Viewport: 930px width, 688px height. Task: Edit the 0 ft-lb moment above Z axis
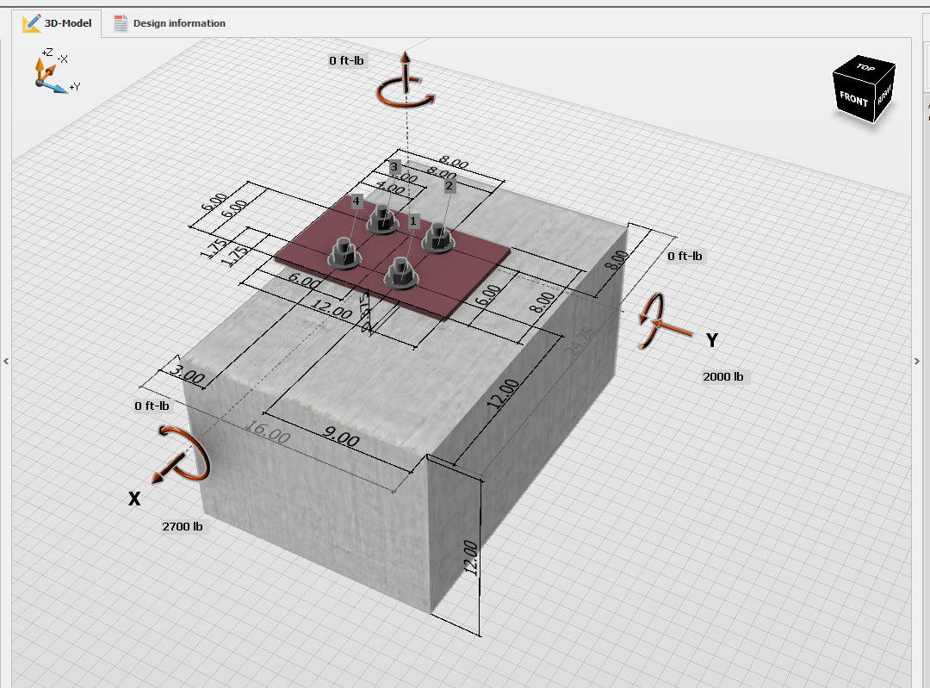point(346,60)
